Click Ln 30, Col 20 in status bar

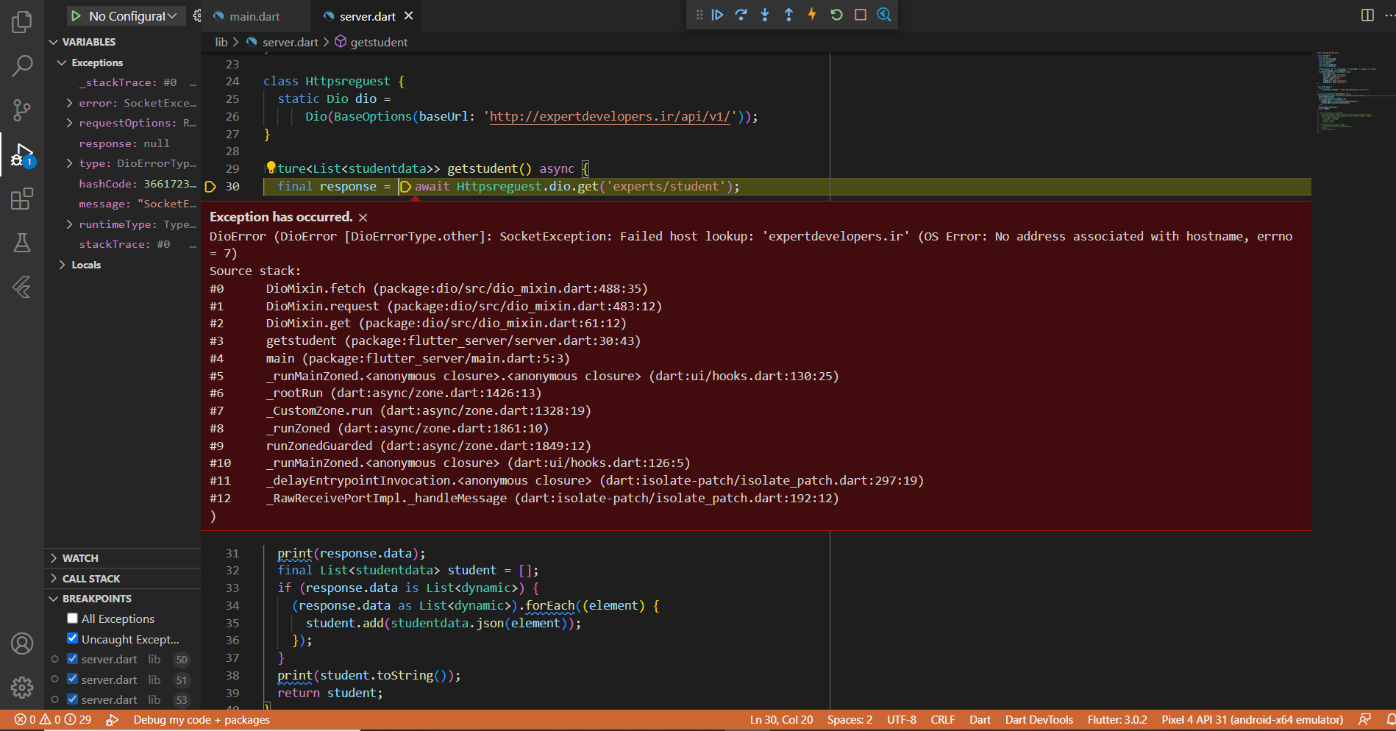point(781,719)
